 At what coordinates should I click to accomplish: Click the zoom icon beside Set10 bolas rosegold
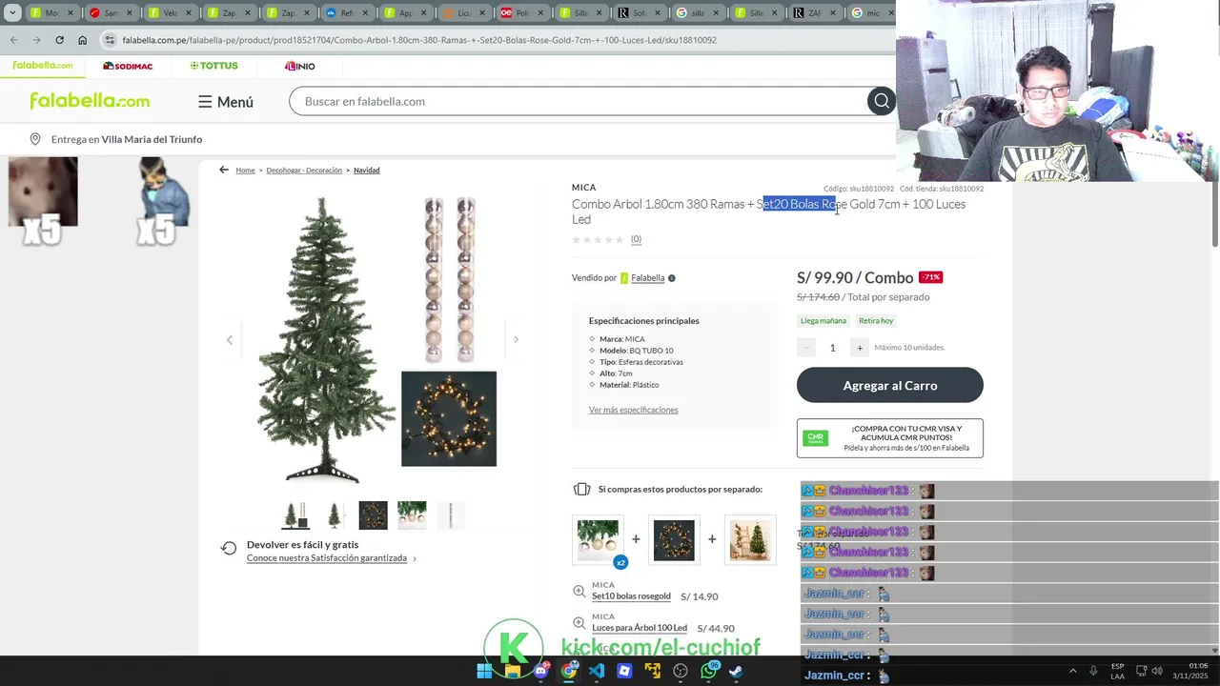[x=579, y=592]
